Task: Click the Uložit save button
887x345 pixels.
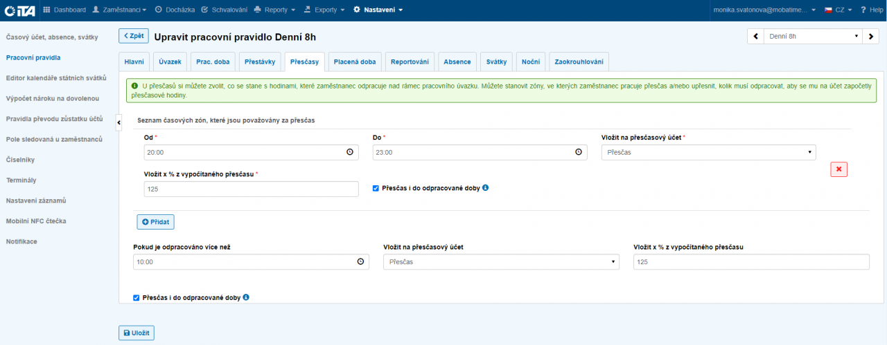Action: (137, 333)
